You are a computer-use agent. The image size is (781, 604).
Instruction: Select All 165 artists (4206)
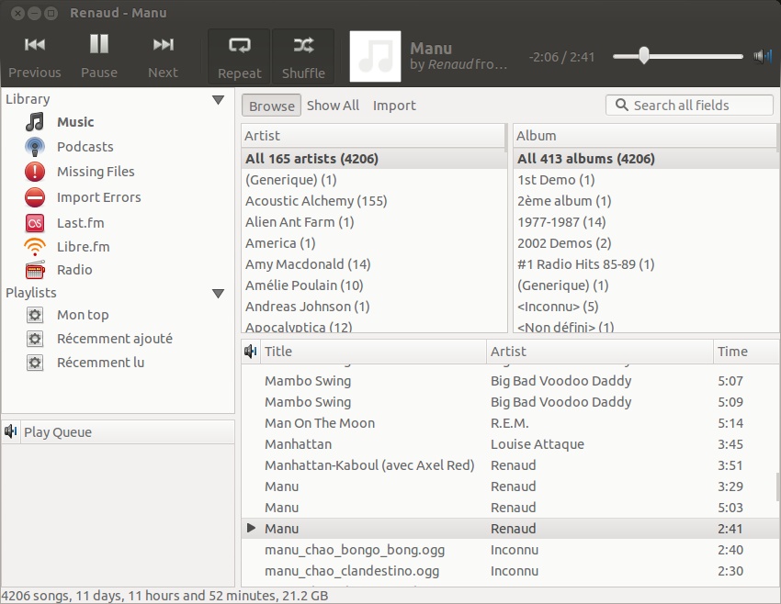374,159
